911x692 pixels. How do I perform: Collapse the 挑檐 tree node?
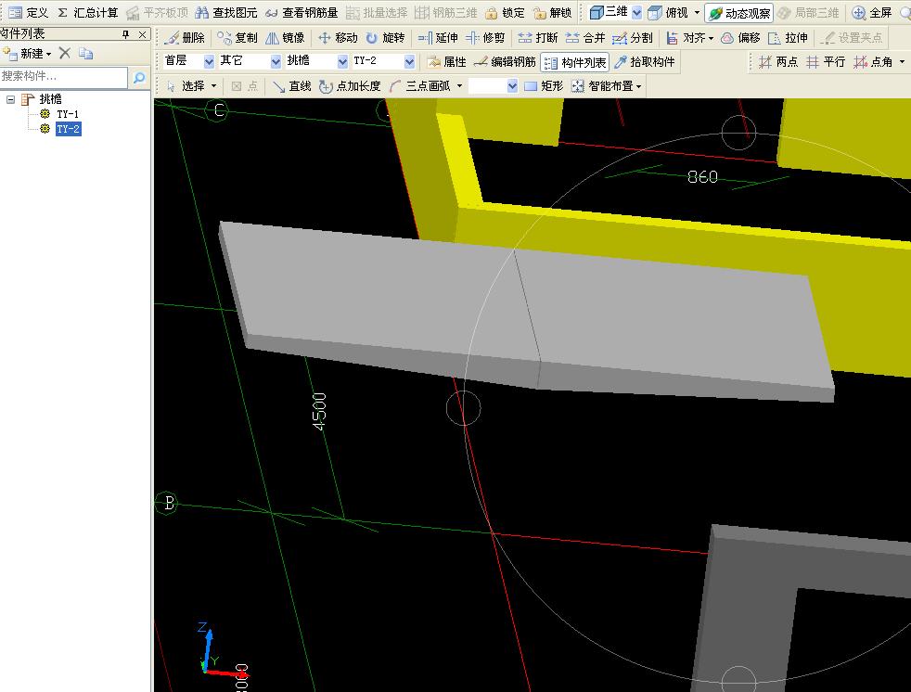click(10, 99)
